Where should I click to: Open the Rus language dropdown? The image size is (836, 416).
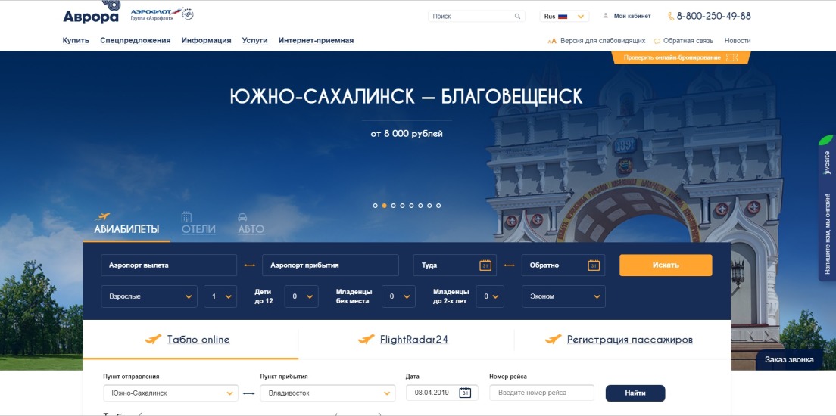[564, 17]
